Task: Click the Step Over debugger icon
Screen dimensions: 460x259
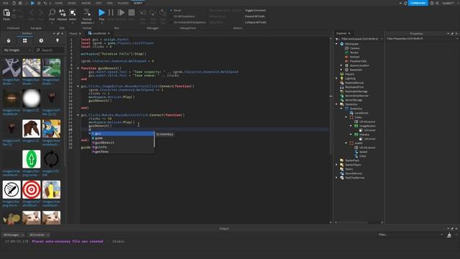Action: pyautogui.click(x=153, y=13)
